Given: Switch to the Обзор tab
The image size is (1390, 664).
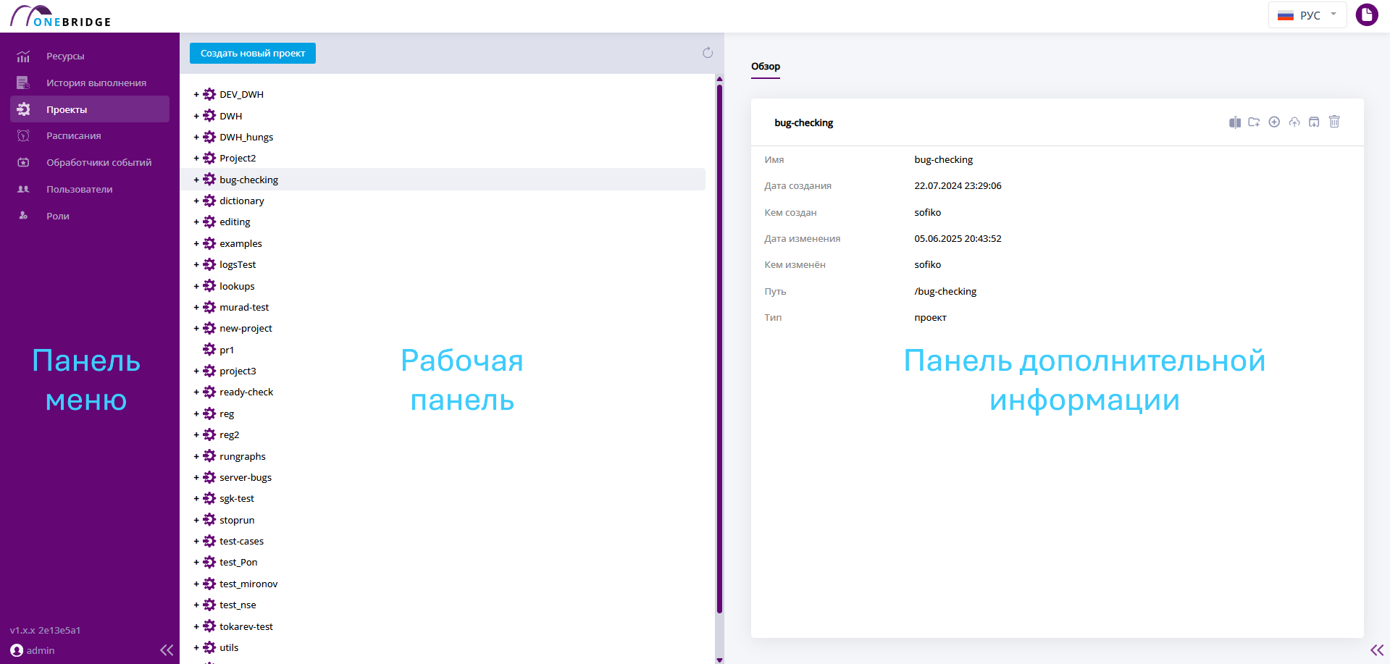Looking at the screenshot, I should (x=766, y=67).
